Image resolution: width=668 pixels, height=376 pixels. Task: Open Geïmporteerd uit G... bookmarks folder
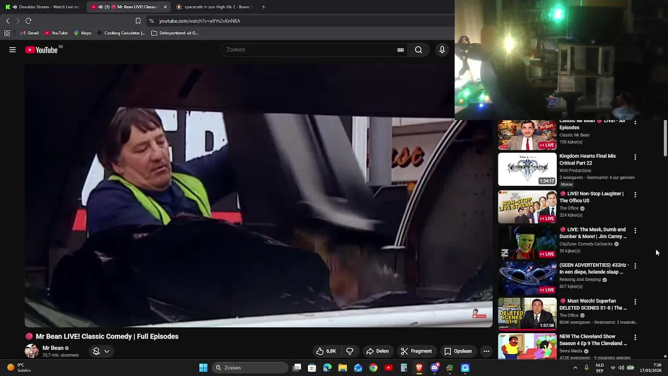pos(175,33)
